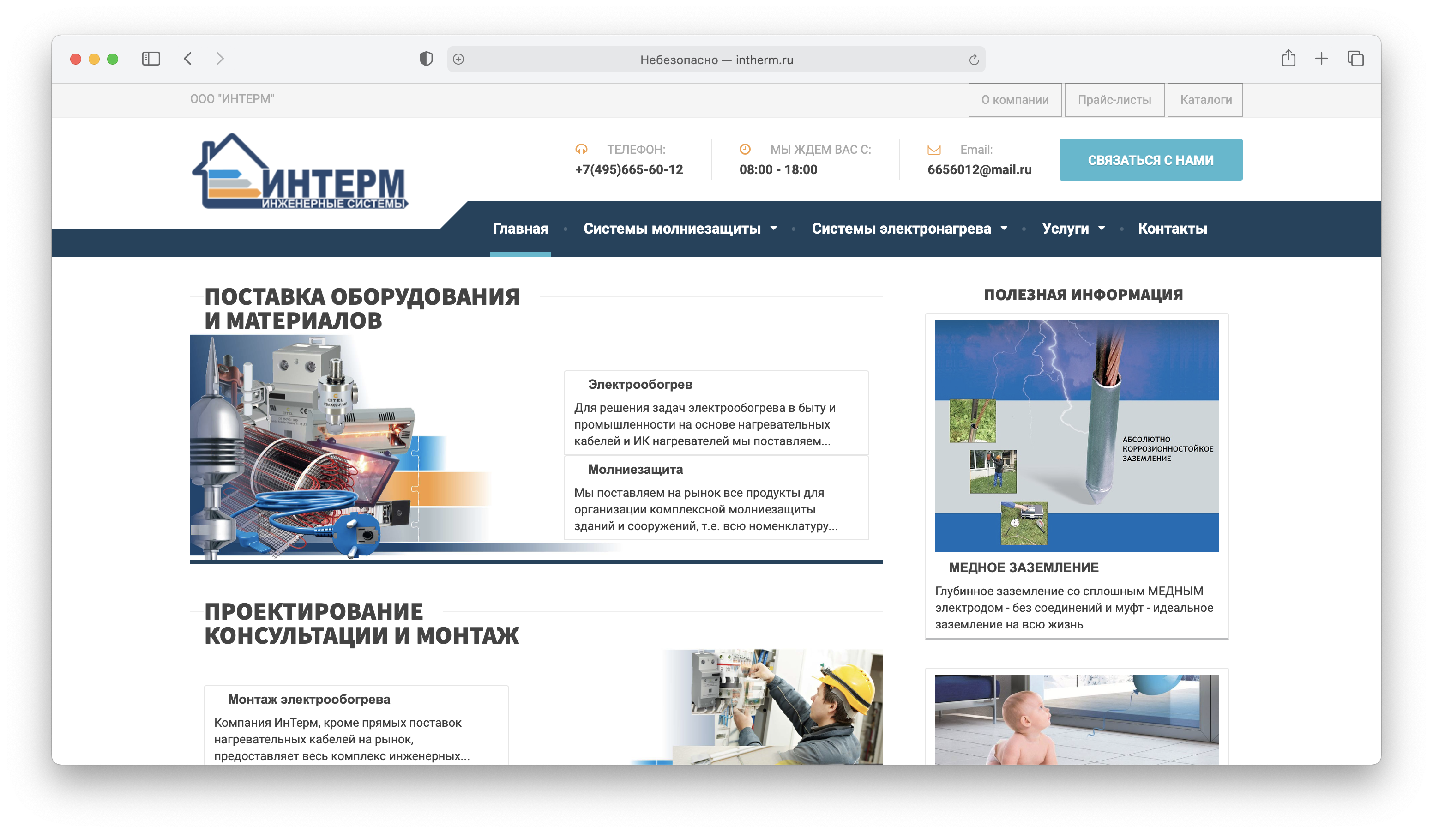Add a new tab with the plus icon
This screenshot has width=1433, height=833.
click(1322, 59)
